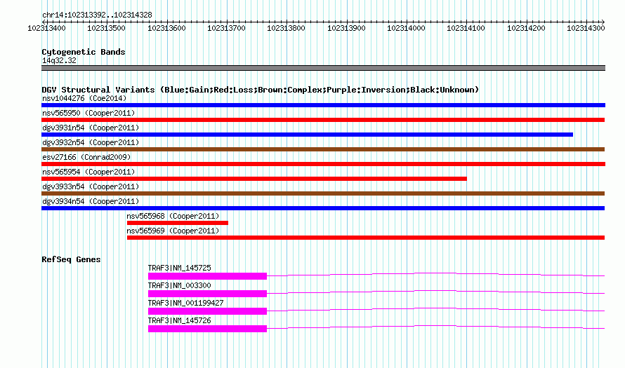The height and width of the screenshot is (368, 625).
Task: Click the blue dgv3931n54 variant bar
Action: (x=308, y=135)
